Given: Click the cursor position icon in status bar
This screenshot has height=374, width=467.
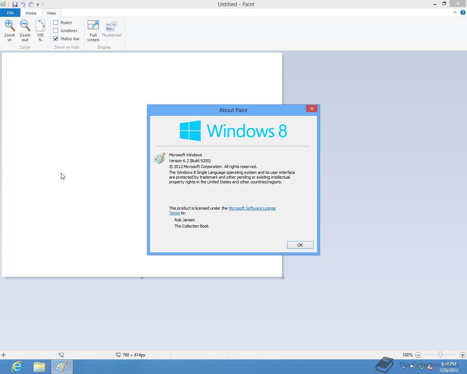Looking at the screenshot, I should tap(3, 355).
